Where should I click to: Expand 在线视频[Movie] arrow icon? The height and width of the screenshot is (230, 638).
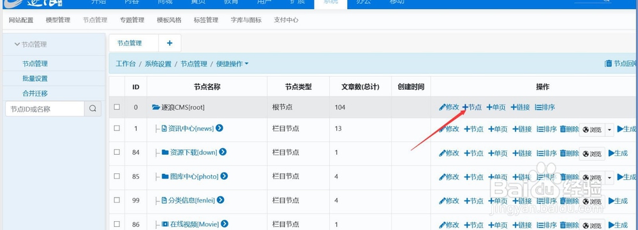pyautogui.click(x=224, y=224)
